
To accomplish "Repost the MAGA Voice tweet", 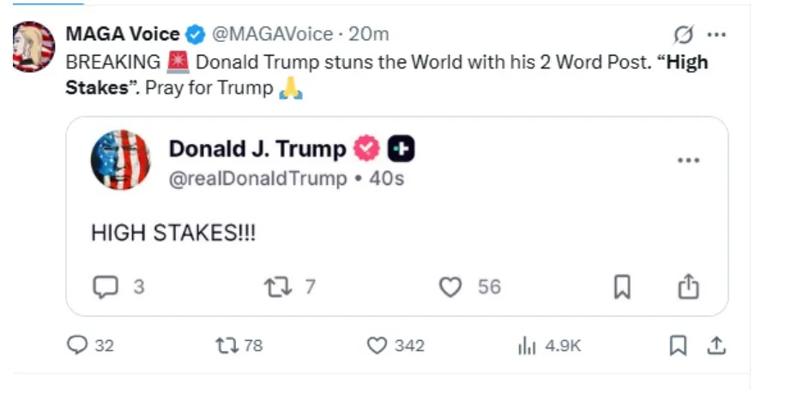I will click(226, 345).
